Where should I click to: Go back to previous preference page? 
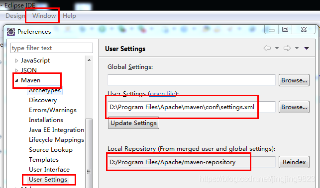point(267,48)
